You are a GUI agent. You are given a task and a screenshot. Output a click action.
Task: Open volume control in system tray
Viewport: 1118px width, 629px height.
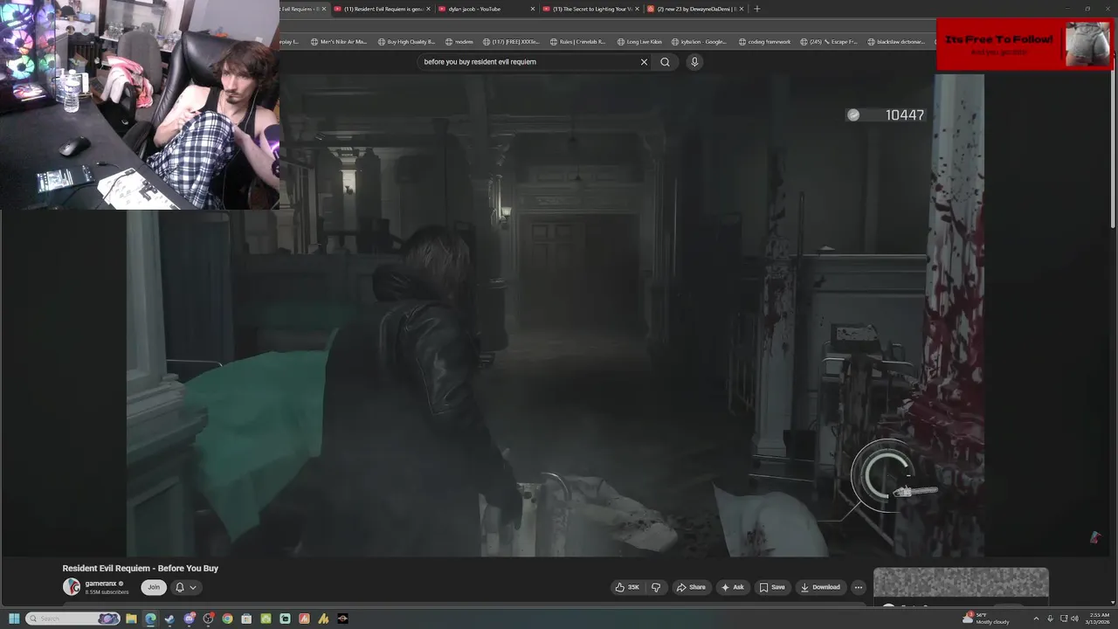click(1075, 619)
